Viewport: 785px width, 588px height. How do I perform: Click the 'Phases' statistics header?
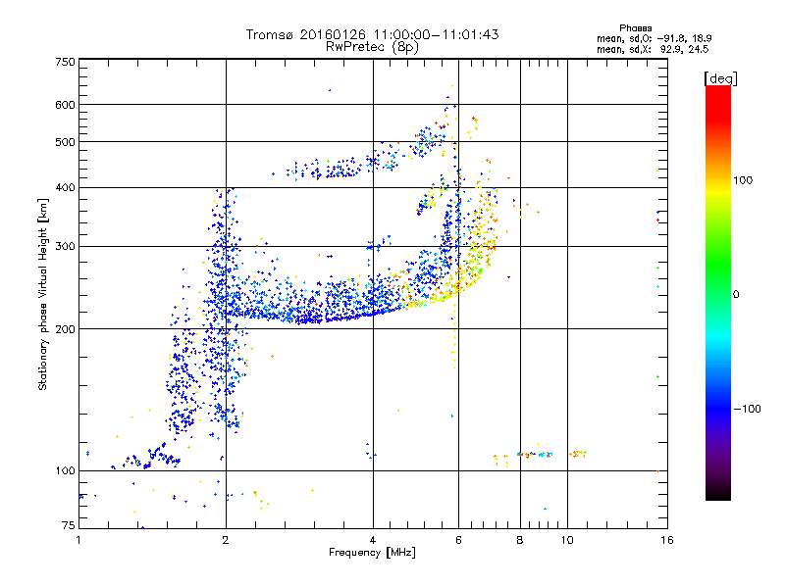tap(635, 28)
